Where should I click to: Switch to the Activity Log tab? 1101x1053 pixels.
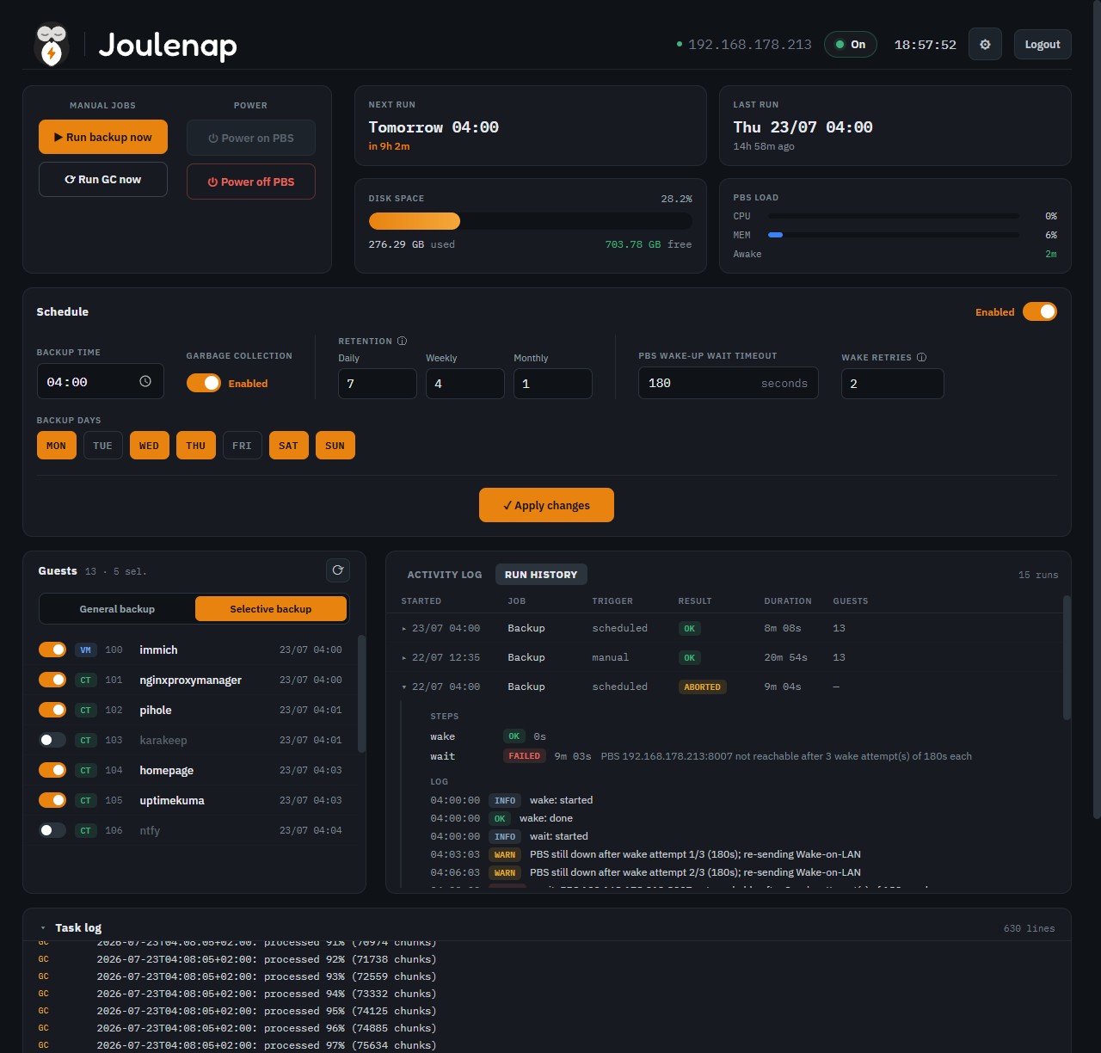click(445, 575)
